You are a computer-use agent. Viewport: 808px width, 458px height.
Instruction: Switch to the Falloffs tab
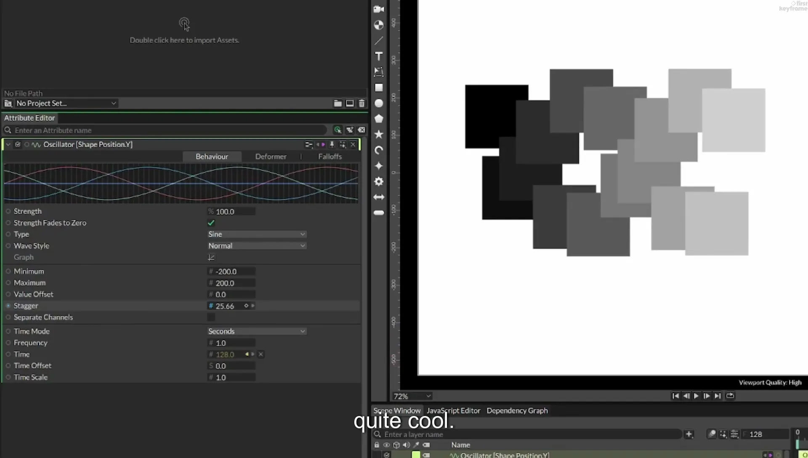tap(330, 157)
